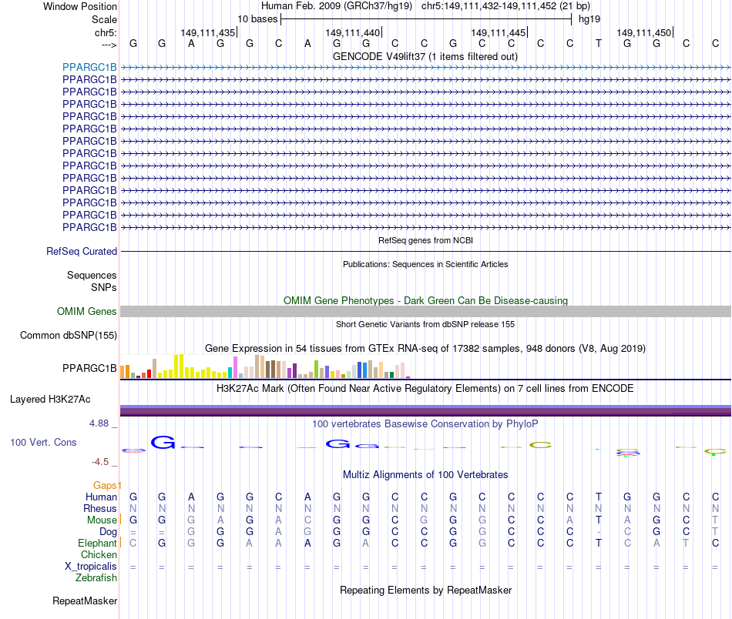Screen dimensions: 732x619
Task: Select the Zebrafish alignment row label
Action: [96, 577]
